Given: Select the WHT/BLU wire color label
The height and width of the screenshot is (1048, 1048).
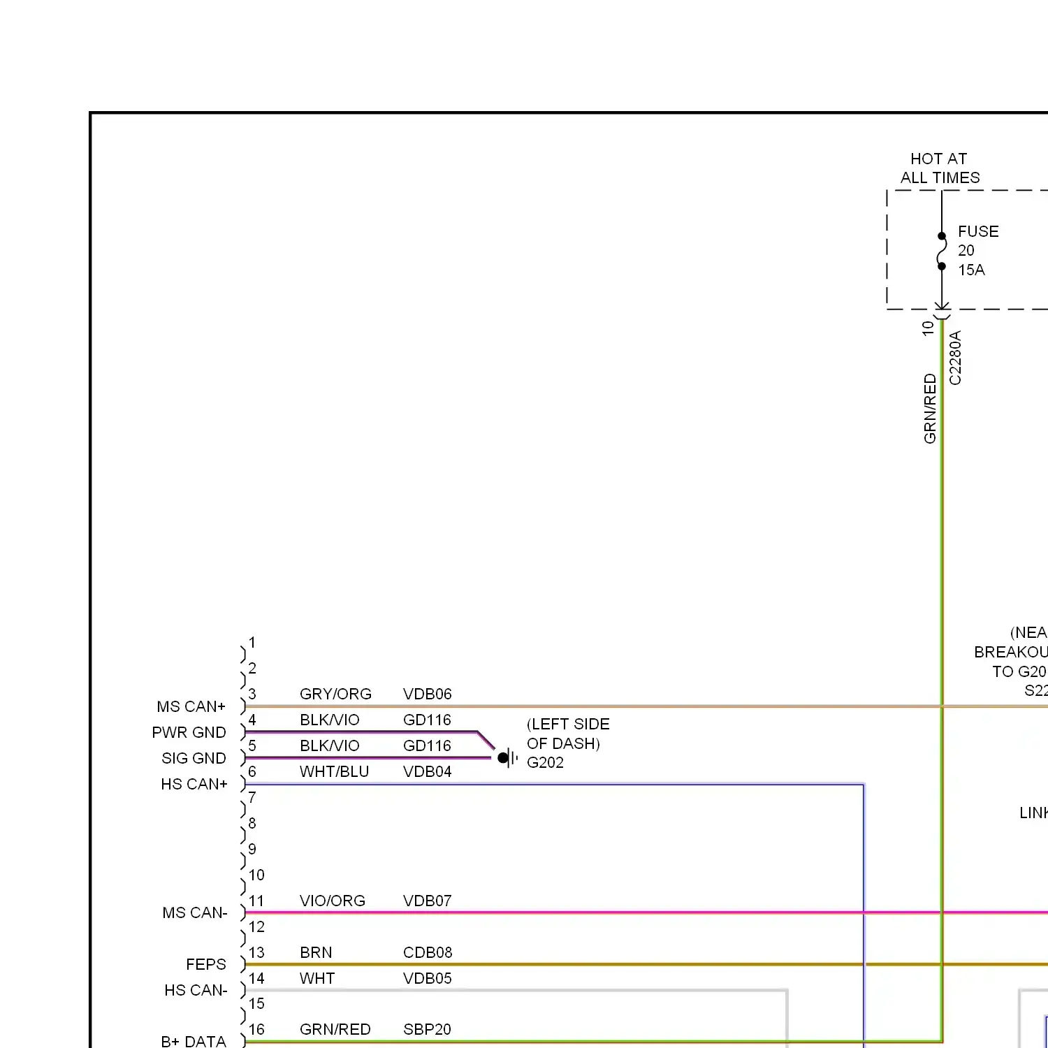Looking at the screenshot, I should pyautogui.click(x=334, y=771).
